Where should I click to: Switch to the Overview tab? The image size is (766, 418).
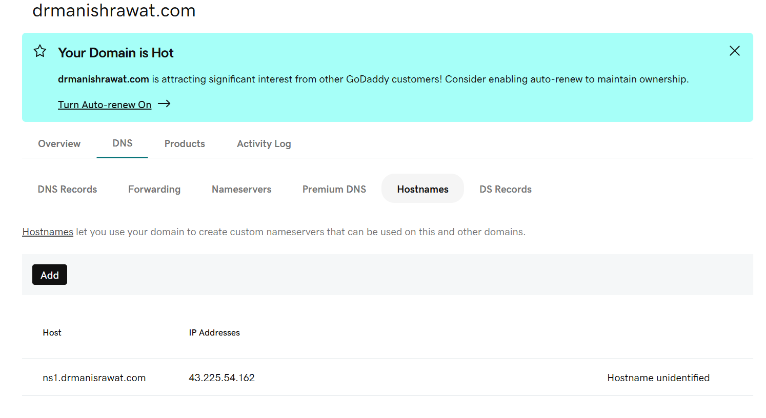[59, 144]
